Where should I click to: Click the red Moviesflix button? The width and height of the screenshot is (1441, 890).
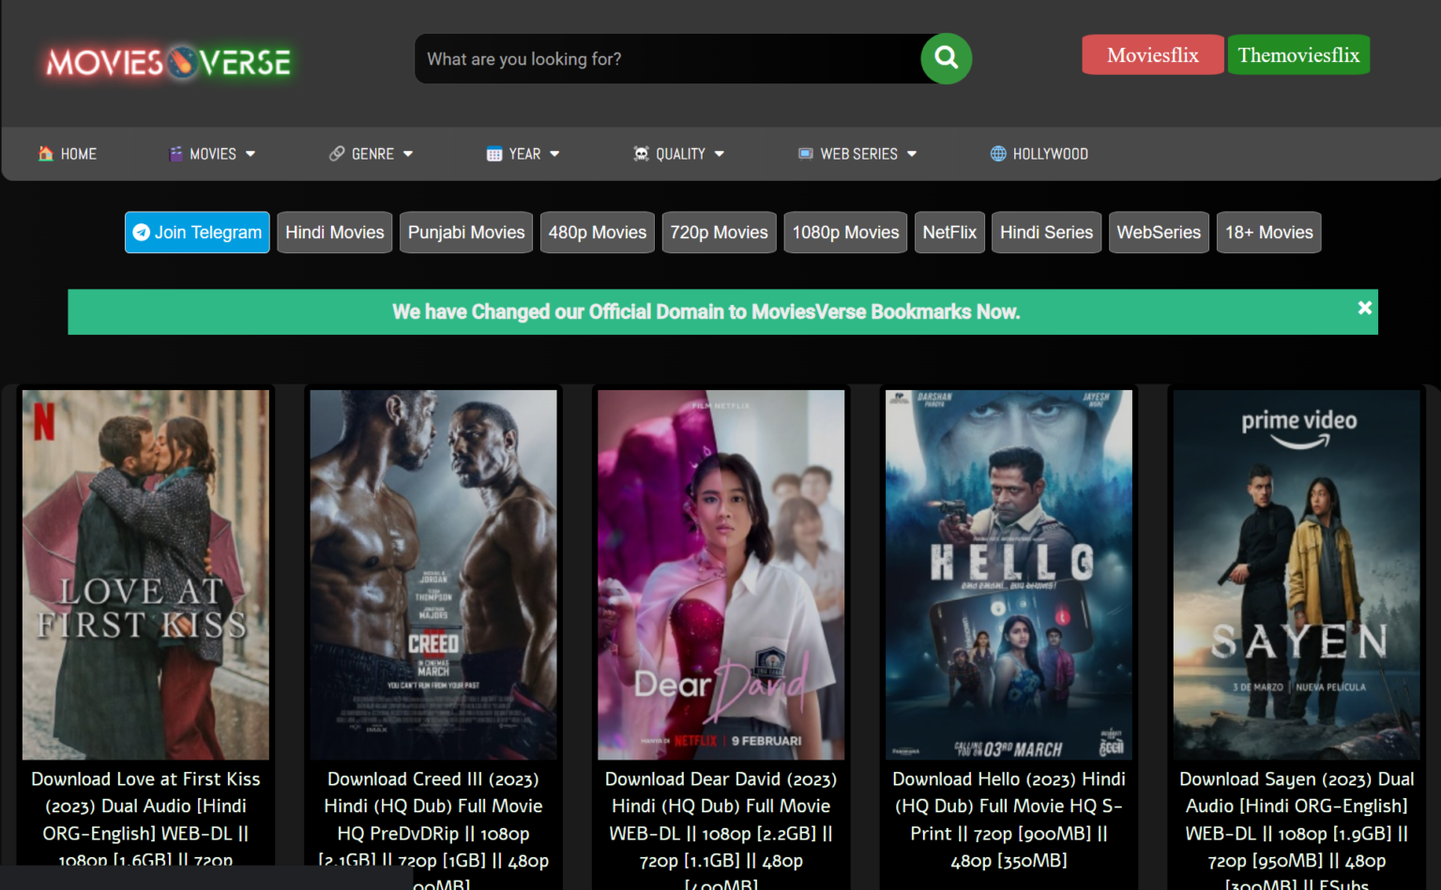(1153, 54)
